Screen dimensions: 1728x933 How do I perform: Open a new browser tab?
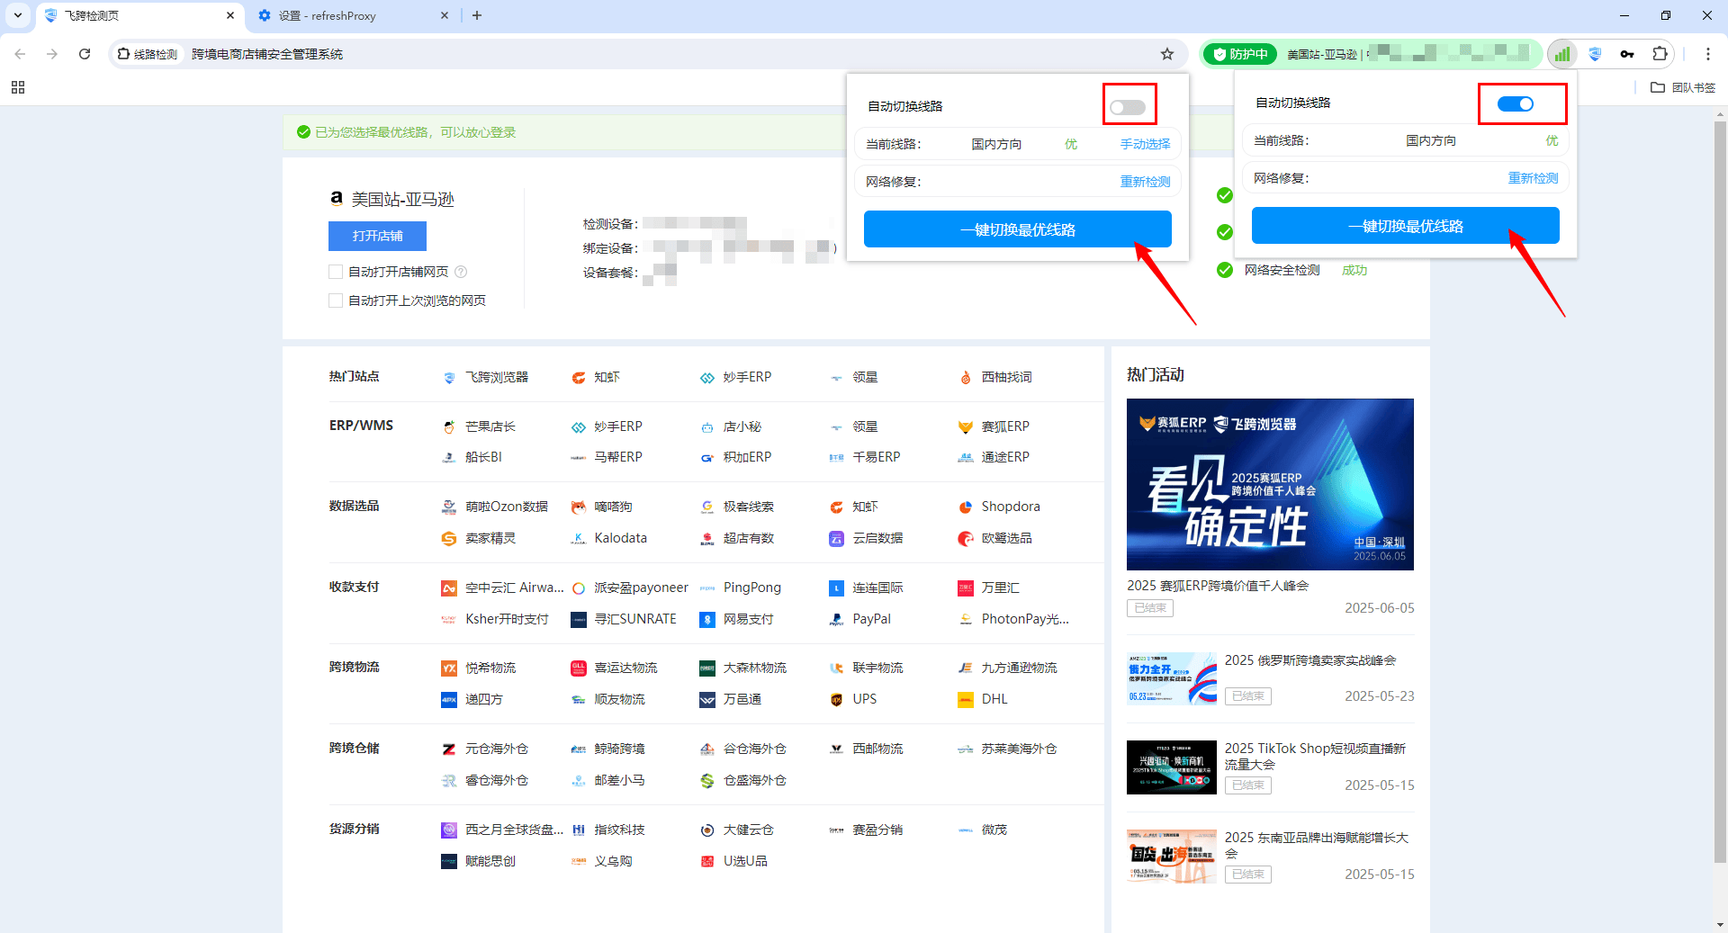477,15
